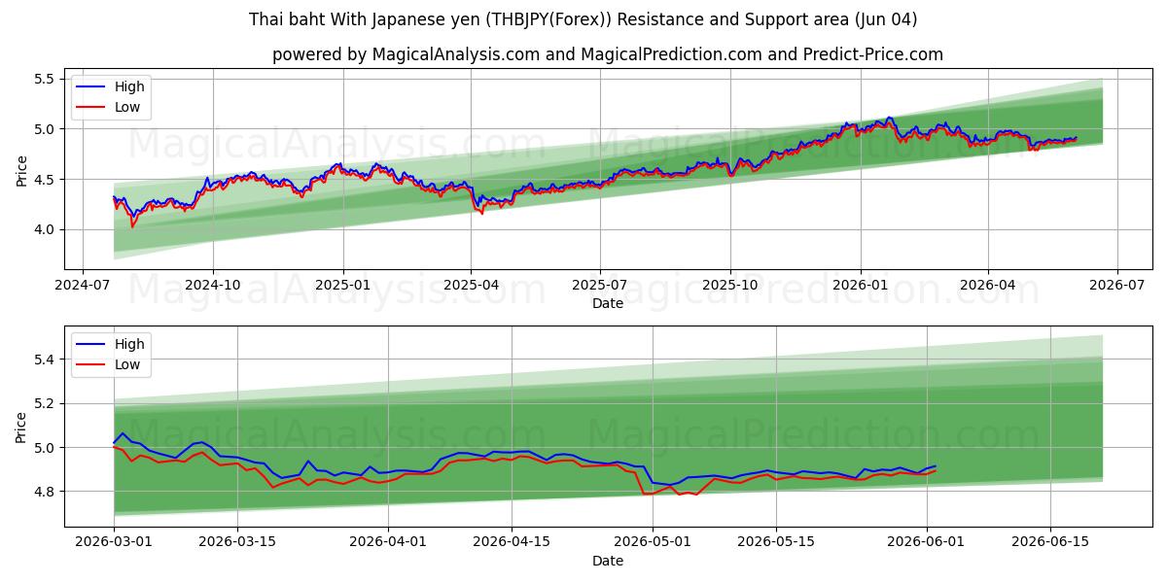Image resolution: width=1167 pixels, height=583 pixels.
Task: Click bottom chart x-axis label '2026-05-15'
Action: [777, 543]
